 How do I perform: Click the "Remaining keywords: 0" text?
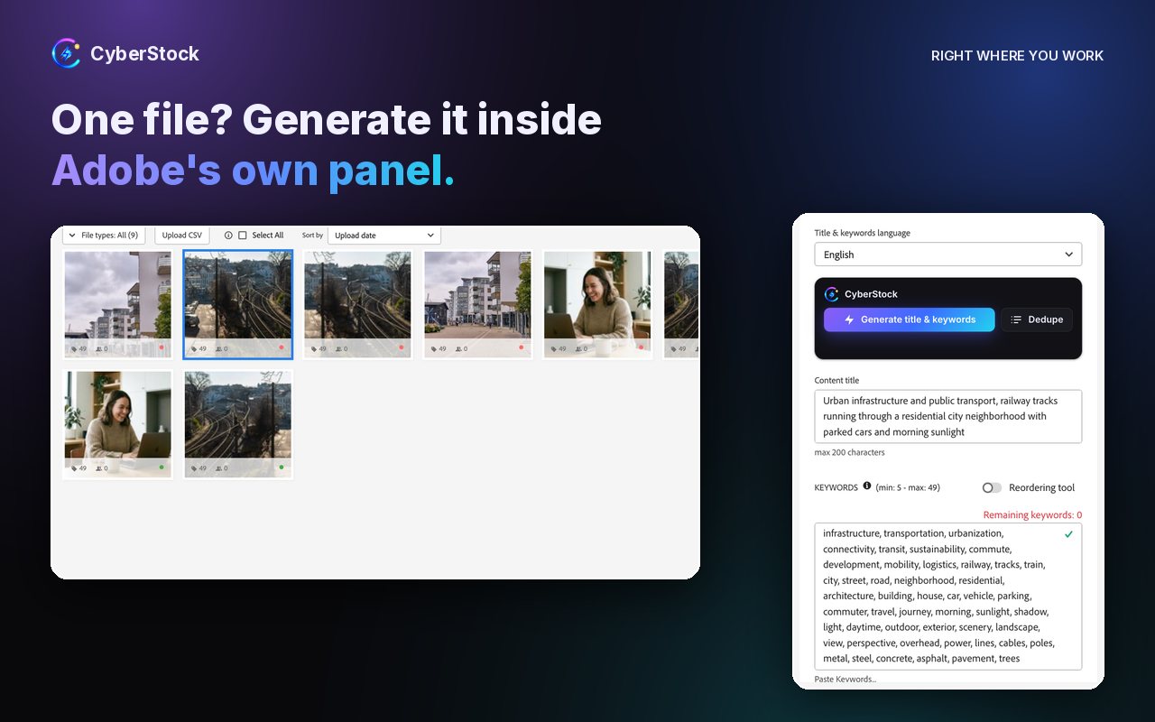tap(1032, 515)
